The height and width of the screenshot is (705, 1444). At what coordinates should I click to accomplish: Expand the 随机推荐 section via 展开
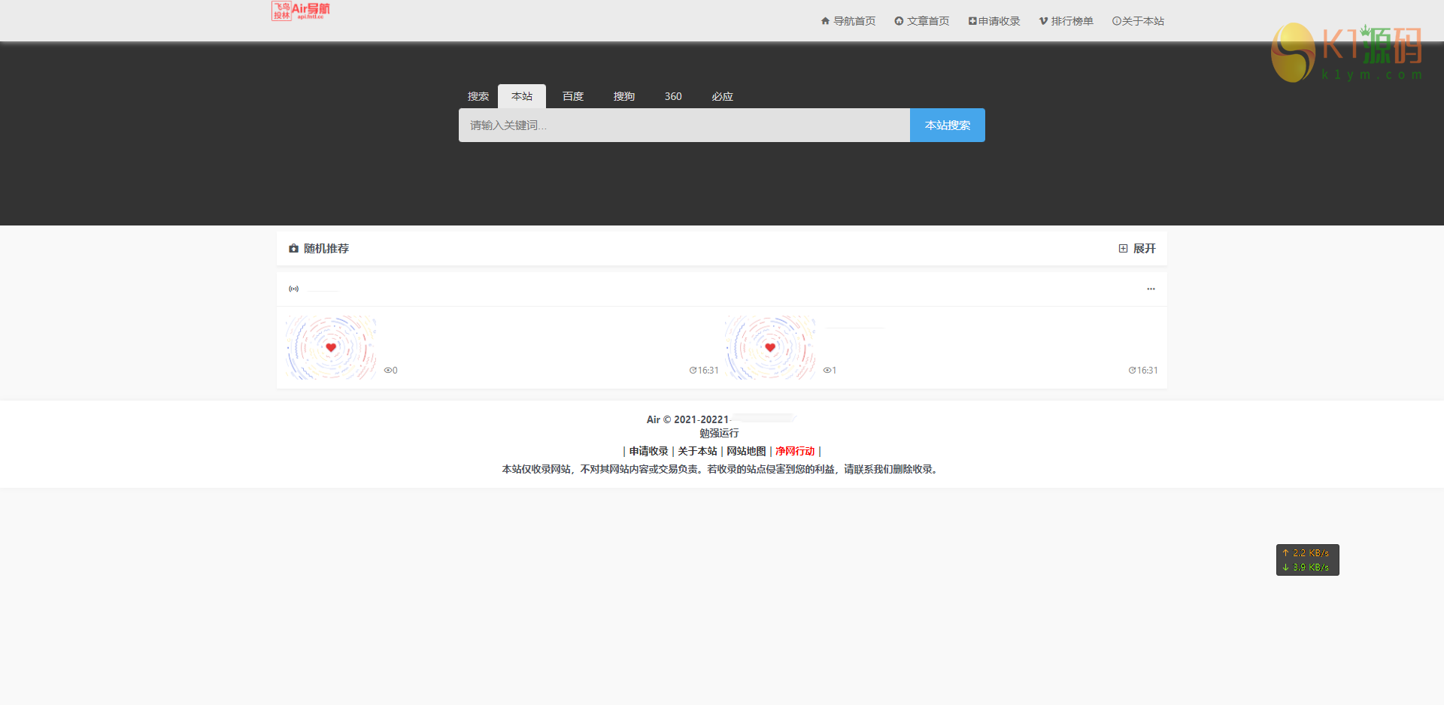pyautogui.click(x=1144, y=248)
